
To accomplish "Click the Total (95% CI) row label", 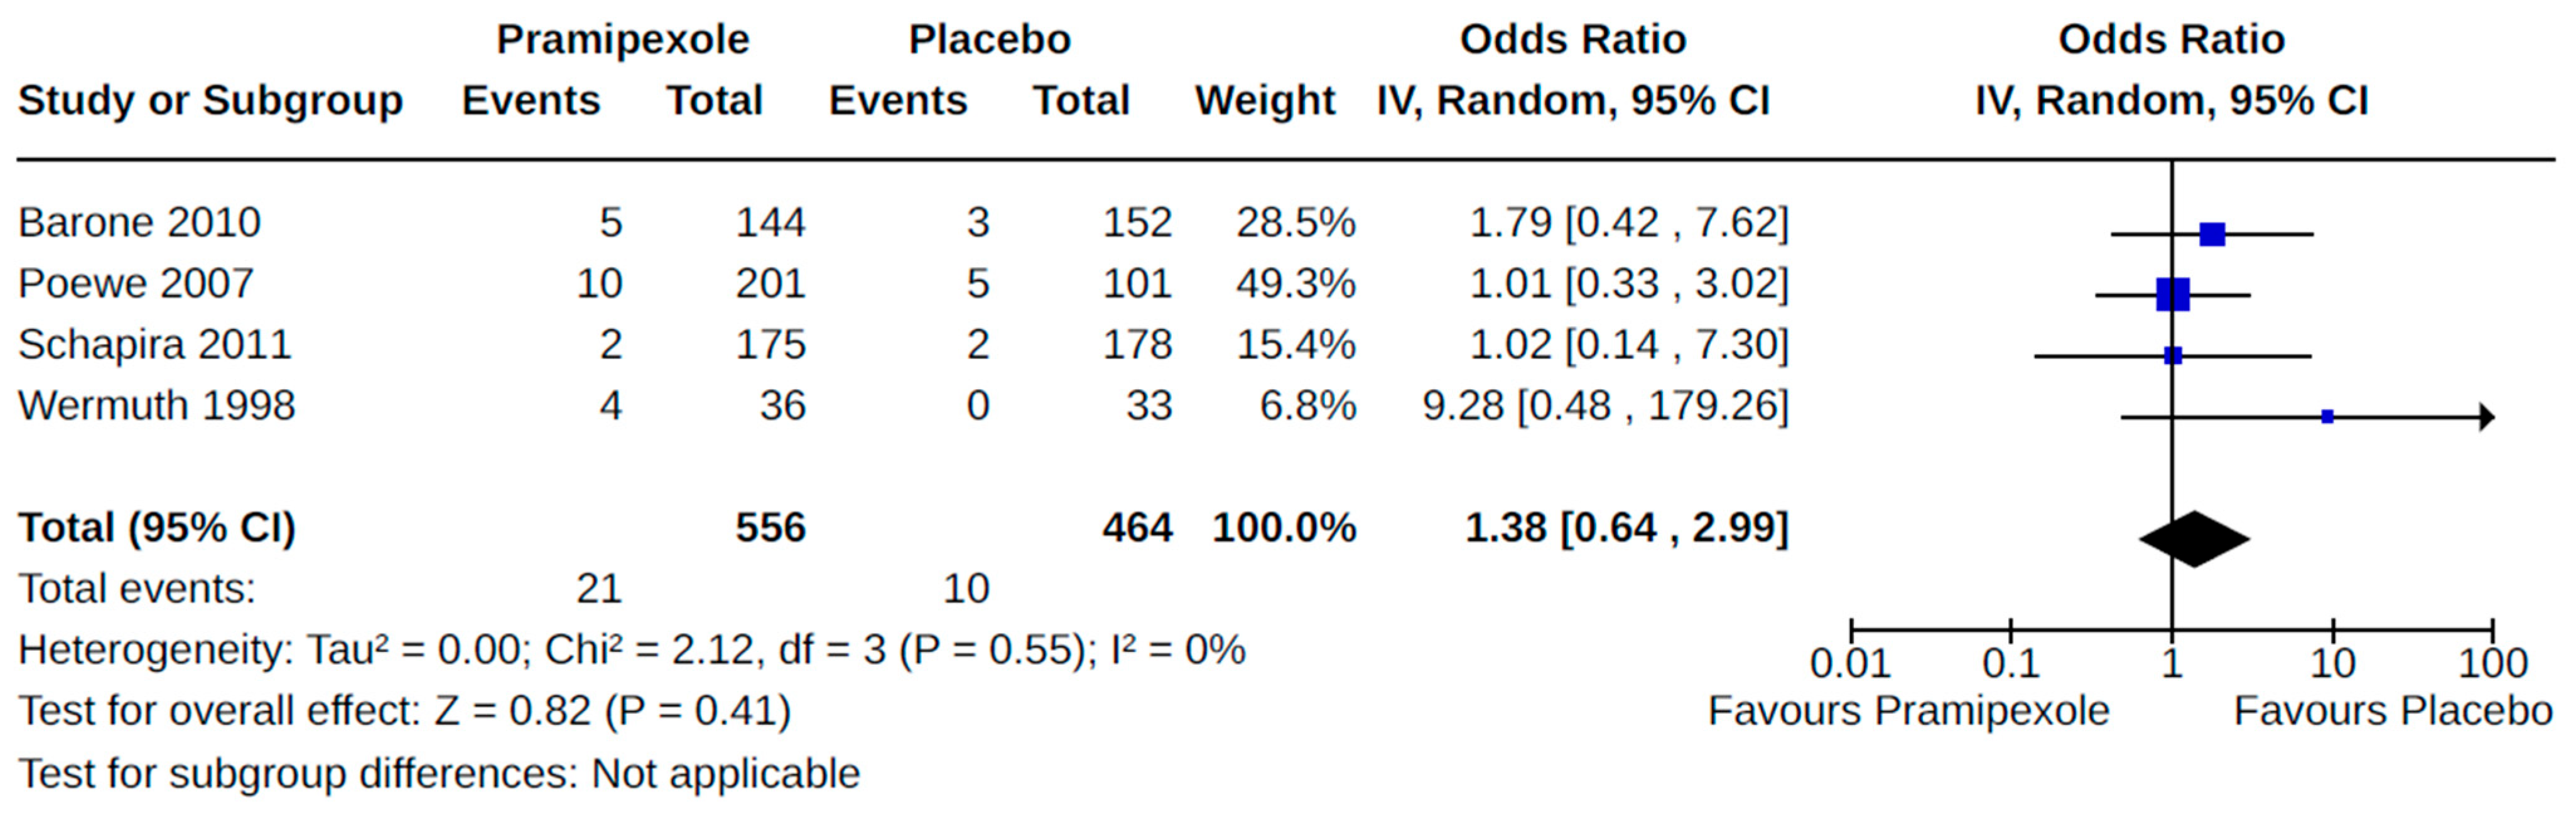I will [157, 527].
